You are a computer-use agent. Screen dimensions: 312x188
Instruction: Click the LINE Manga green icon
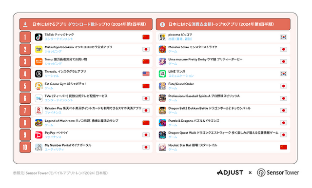pyautogui.click(x=162, y=74)
